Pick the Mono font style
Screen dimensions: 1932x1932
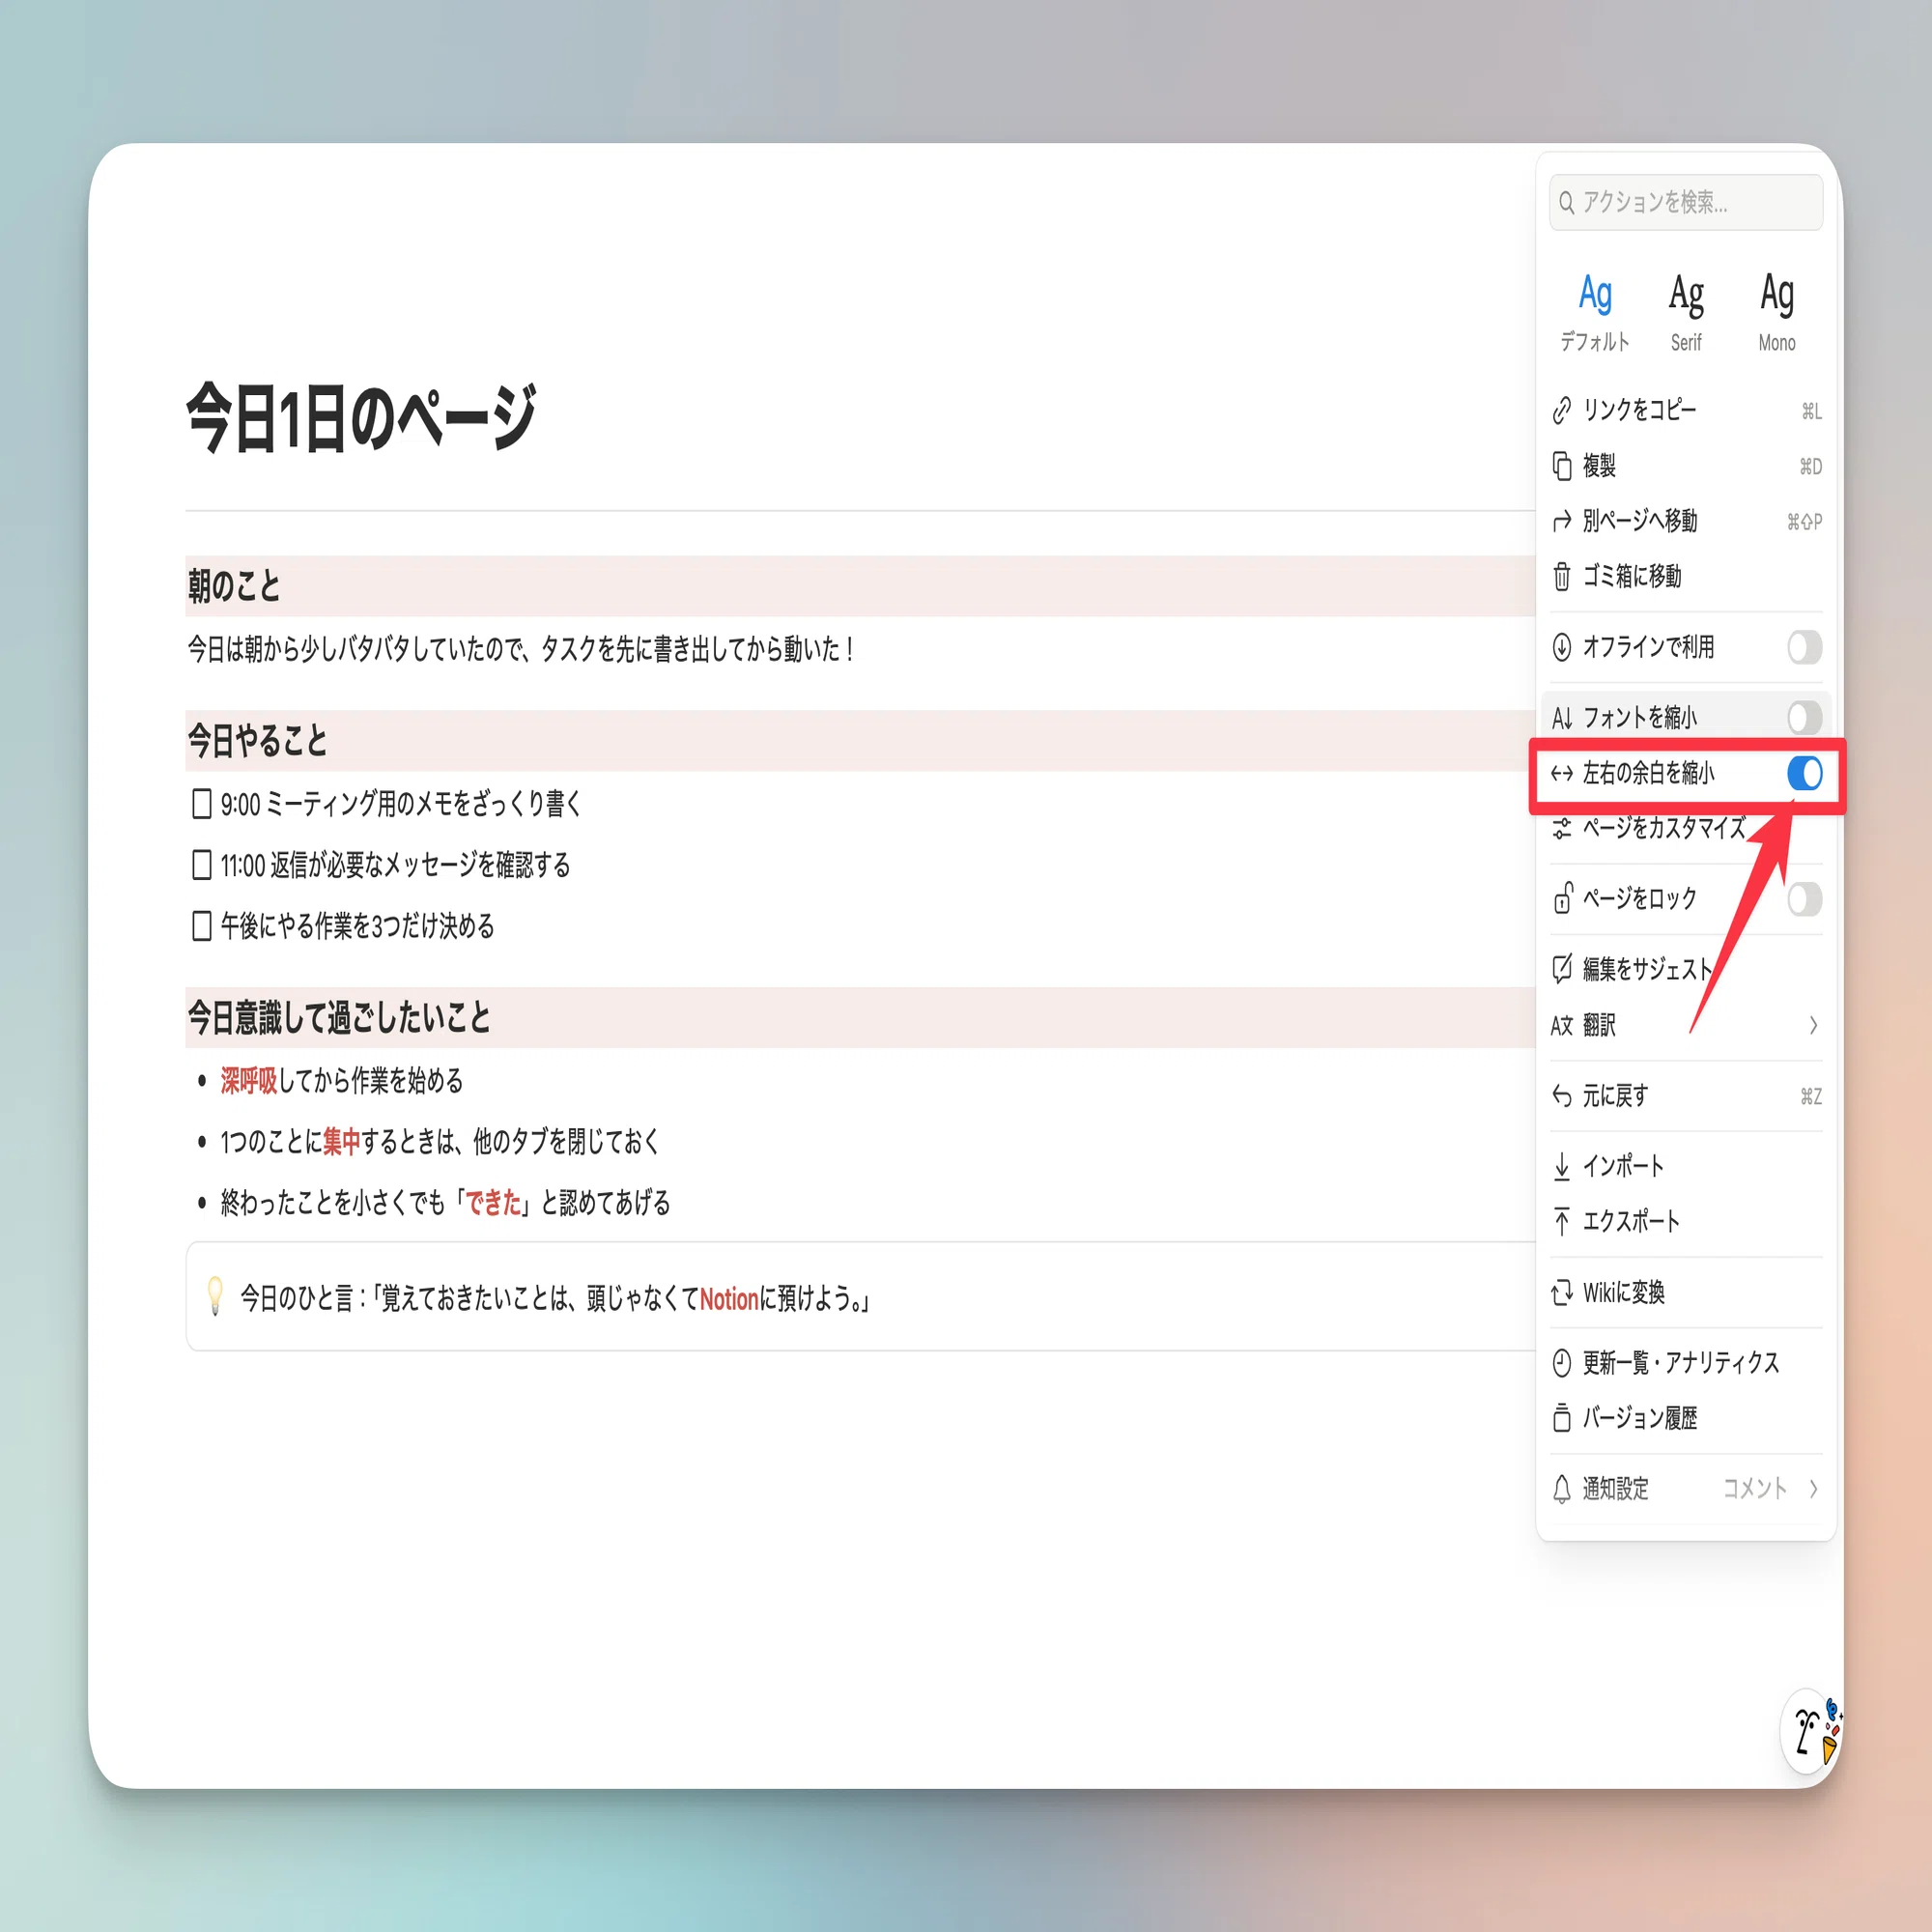1777,312
